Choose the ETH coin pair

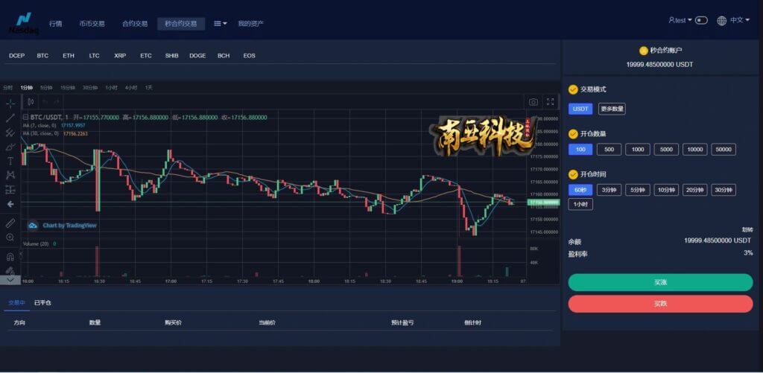(x=69, y=56)
